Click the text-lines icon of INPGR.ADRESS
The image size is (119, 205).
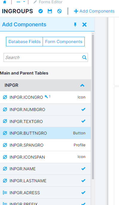point(5,192)
